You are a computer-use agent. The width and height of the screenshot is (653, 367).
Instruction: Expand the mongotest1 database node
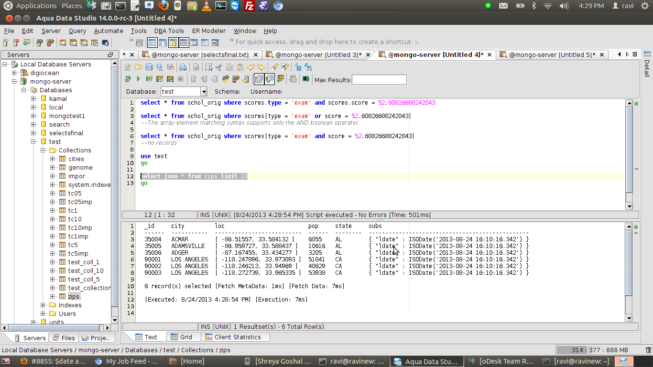[x=33, y=116]
